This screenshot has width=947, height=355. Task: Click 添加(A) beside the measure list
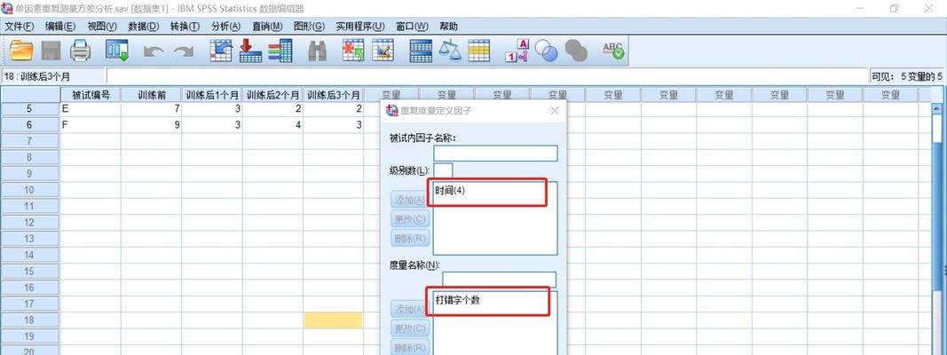click(x=410, y=309)
